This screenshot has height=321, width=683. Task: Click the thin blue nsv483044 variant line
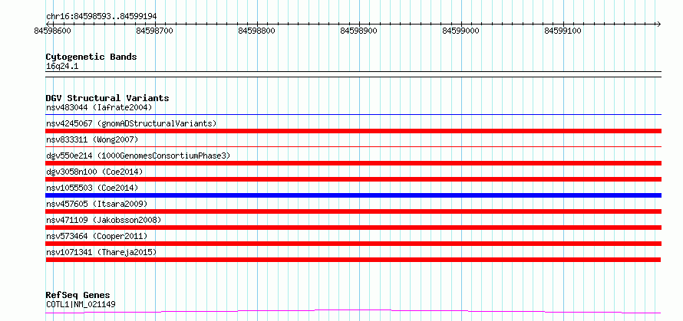click(354, 115)
